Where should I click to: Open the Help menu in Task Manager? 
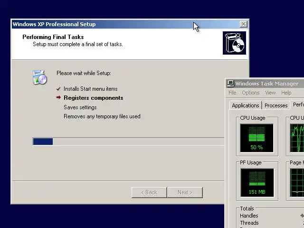[x=286, y=93]
